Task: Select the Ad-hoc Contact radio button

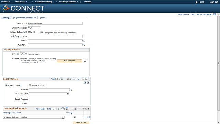Action: [x=30, y=85]
